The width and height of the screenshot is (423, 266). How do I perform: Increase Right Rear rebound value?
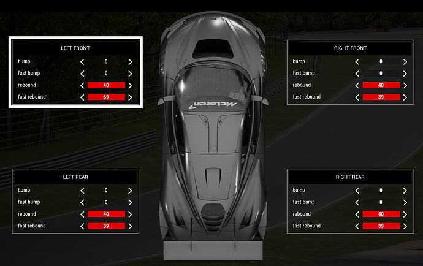tap(405, 215)
